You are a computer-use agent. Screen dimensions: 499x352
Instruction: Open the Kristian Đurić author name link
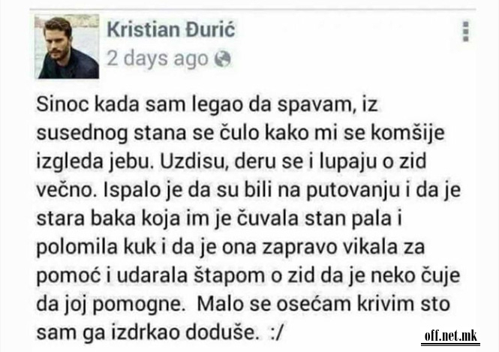(x=171, y=29)
